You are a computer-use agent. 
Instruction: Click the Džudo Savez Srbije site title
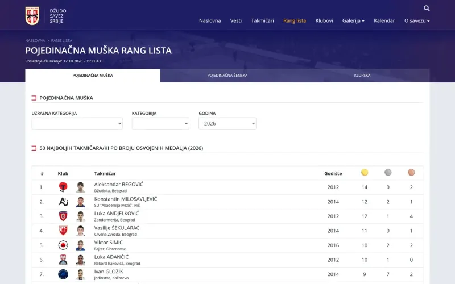pos(58,16)
